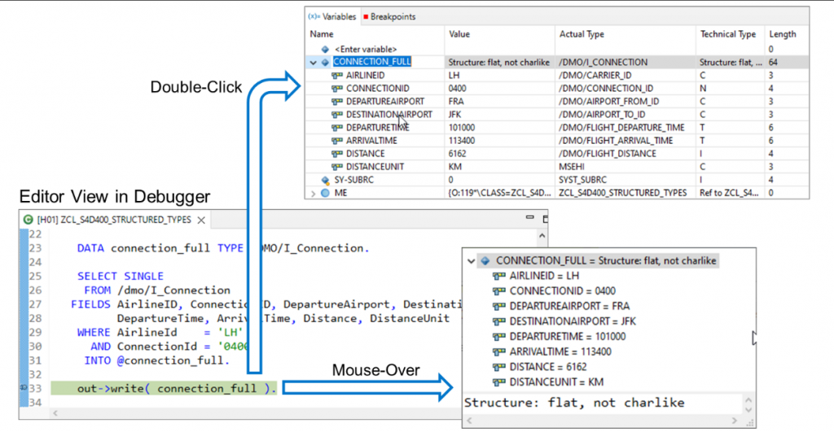Select the DESTINATIONAIRPORT row in Variables table
Image resolution: width=834 pixels, height=432 pixels.
click(x=557, y=114)
